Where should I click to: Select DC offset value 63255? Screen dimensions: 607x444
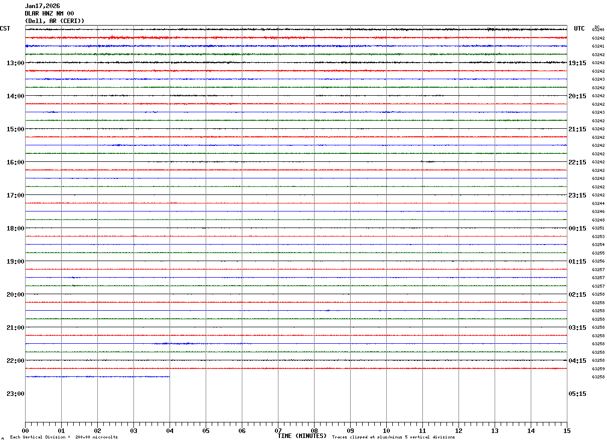tap(598, 254)
